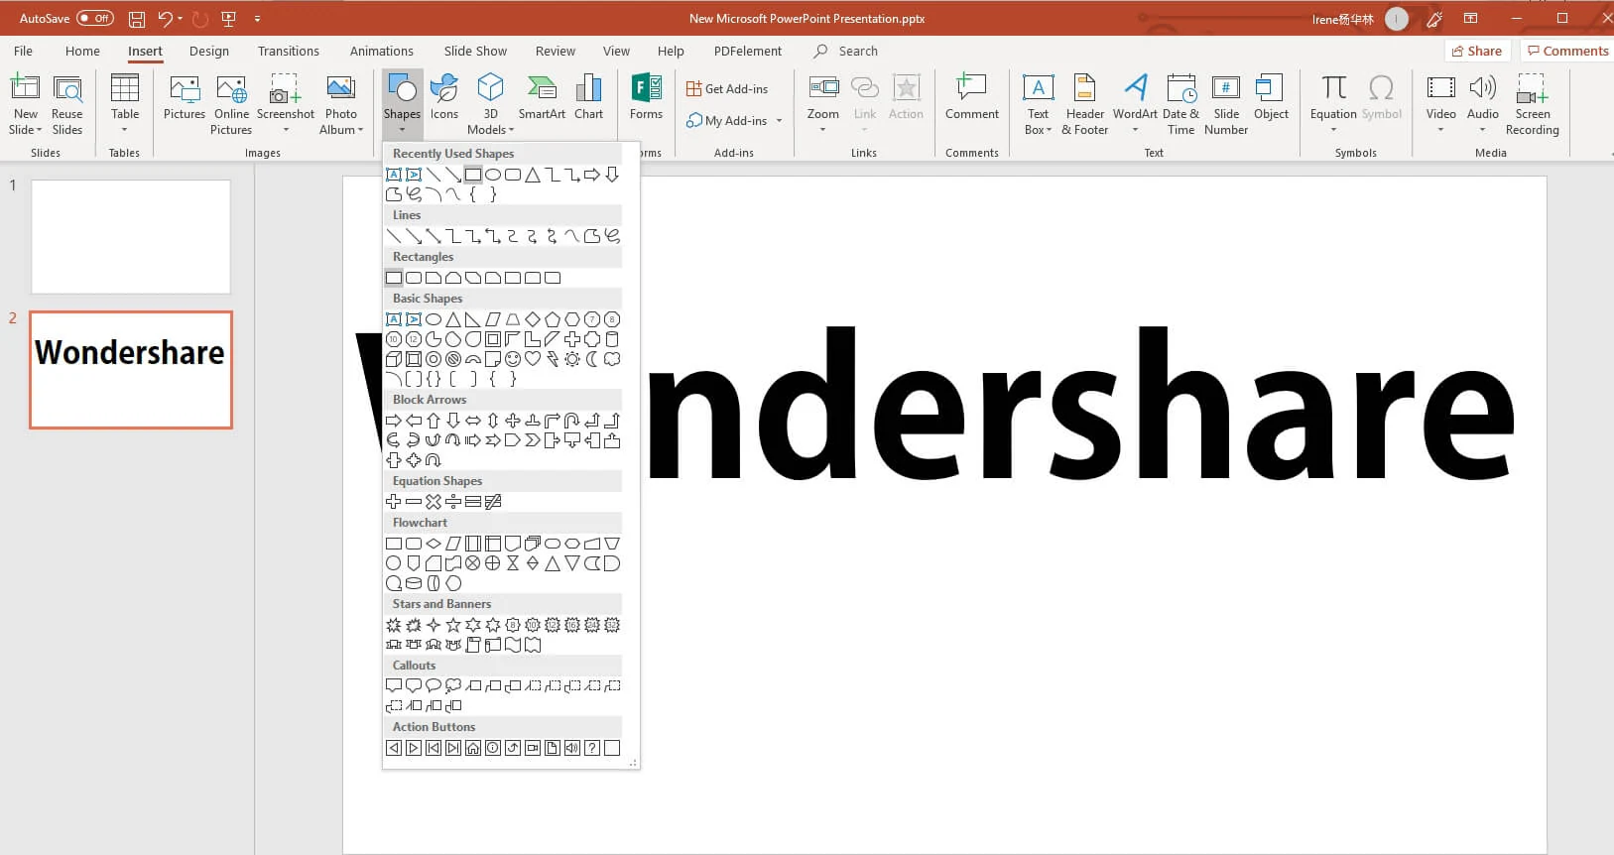Viewport: 1614px width, 855px height.
Task: Select the moon shape in Basic Shapes
Action: click(x=592, y=359)
